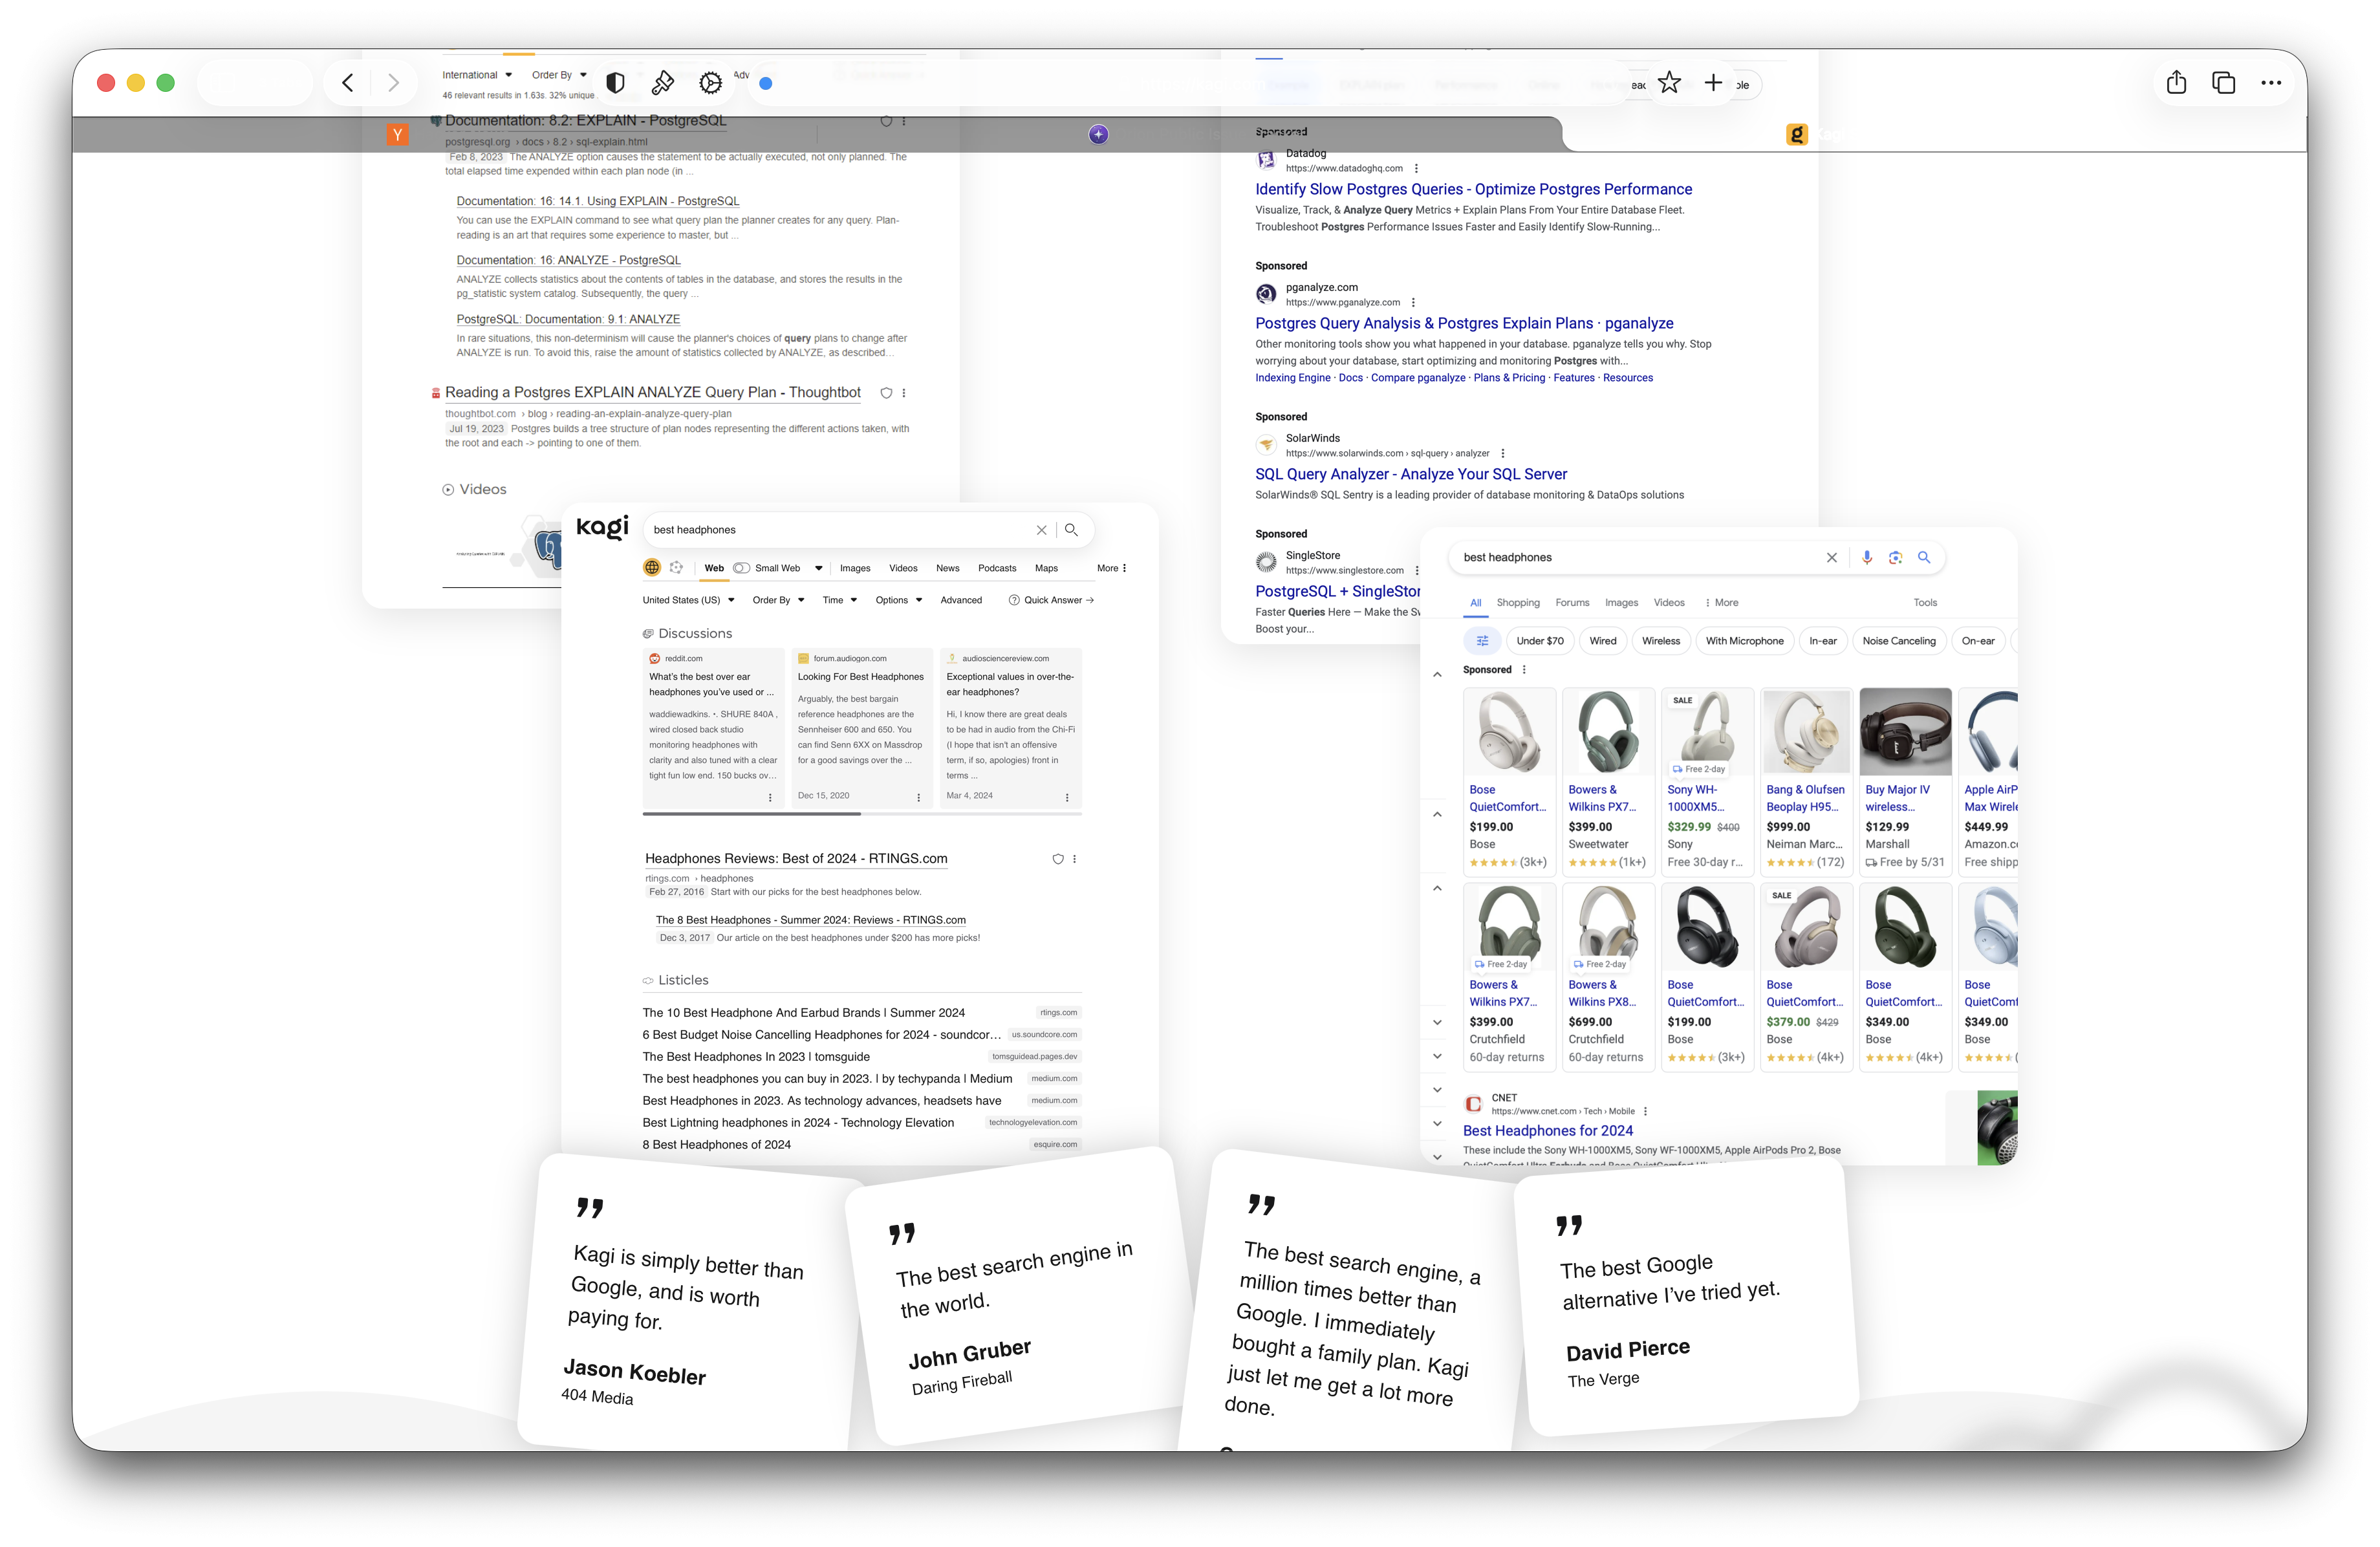Open the United States (US) region dropdown
This screenshot has width=2380, height=1547.
[x=688, y=600]
